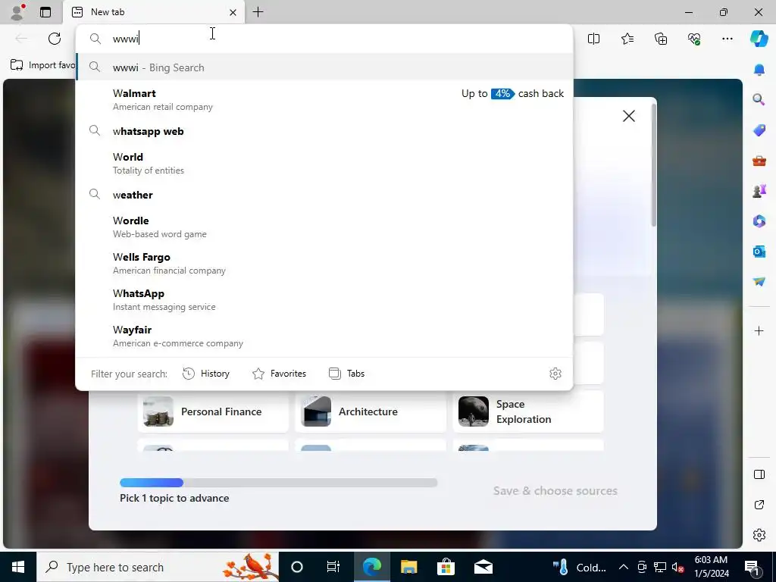Open sidebar settings gear icon
The width and height of the screenshot is (776, 582).
[759, 535]
